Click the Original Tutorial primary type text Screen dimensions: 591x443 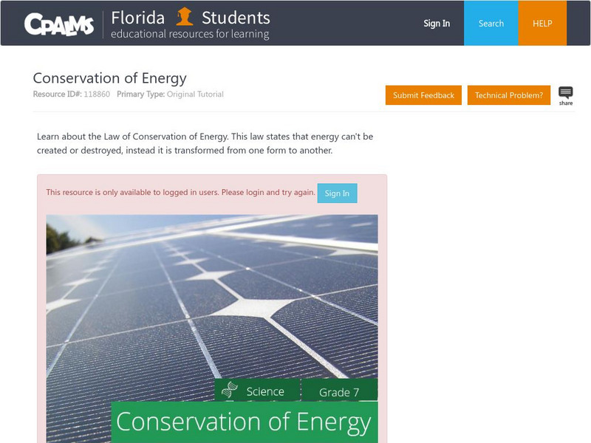[x=195, y=95]
